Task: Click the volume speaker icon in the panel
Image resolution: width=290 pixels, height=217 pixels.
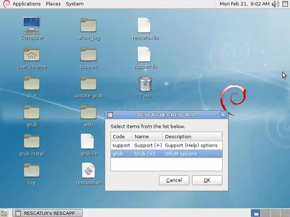Action: [275, 4]
